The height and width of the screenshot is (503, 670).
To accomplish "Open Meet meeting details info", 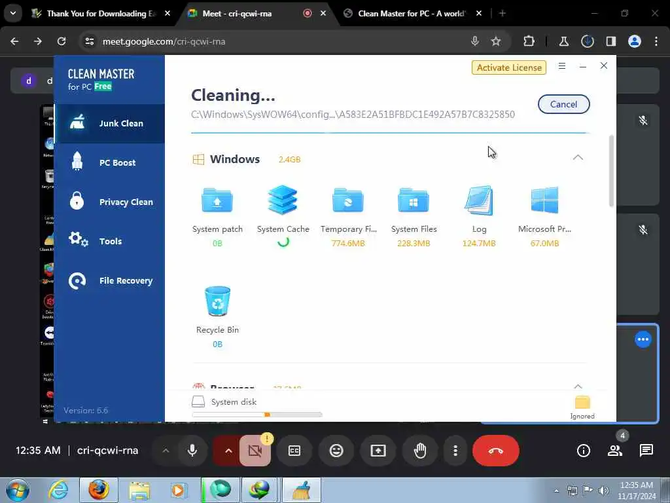I will [583, 451].
